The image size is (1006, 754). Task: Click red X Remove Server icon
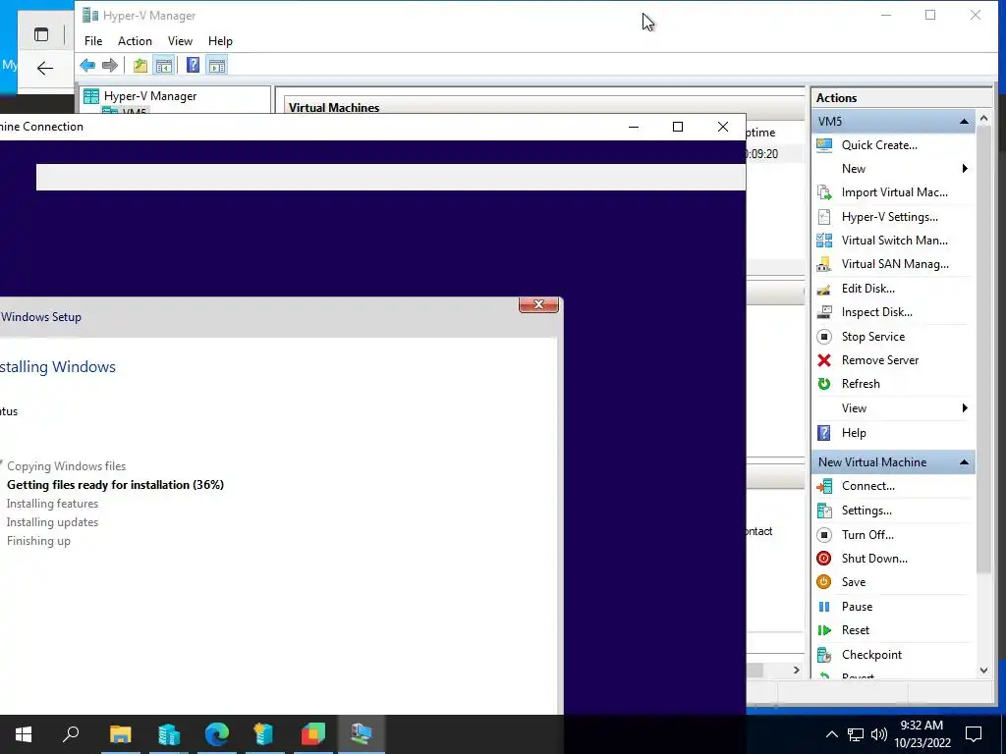point(824,360)
